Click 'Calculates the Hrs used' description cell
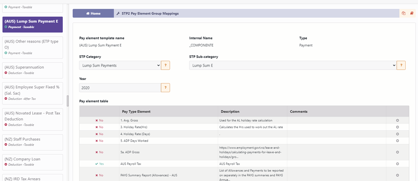Viewport: 418px width, 181px height. tap(253, 127)
